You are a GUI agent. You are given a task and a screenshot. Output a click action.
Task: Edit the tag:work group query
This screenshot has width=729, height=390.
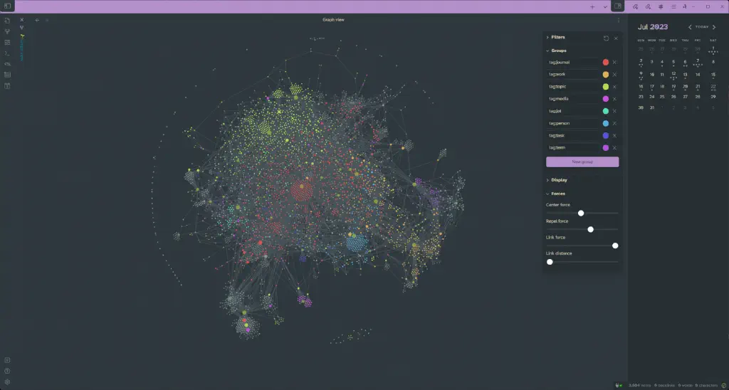(572, 75)
